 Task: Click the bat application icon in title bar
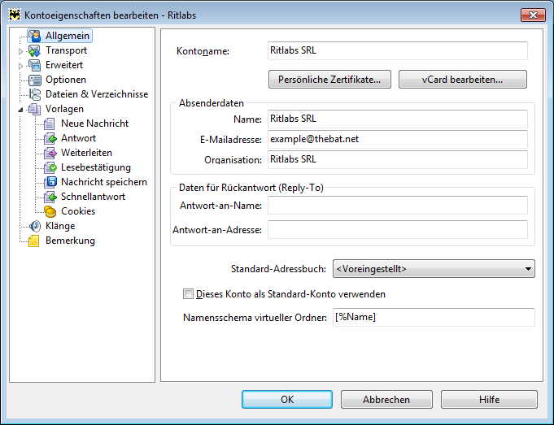pos(15,15)
